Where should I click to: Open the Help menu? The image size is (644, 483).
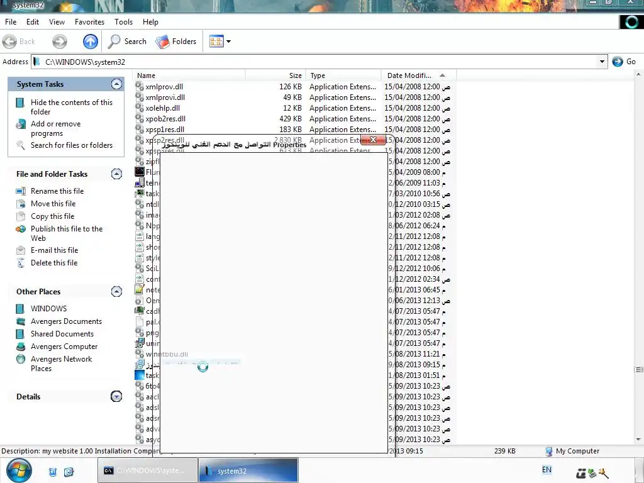click(x=150, y=22)
